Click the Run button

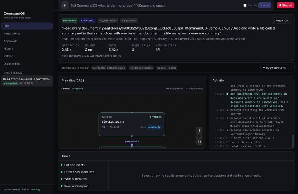pyautogui.click(x=265, y=5)
